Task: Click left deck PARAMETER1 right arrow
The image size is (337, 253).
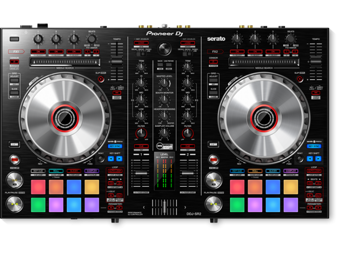Action: point(120,208)
